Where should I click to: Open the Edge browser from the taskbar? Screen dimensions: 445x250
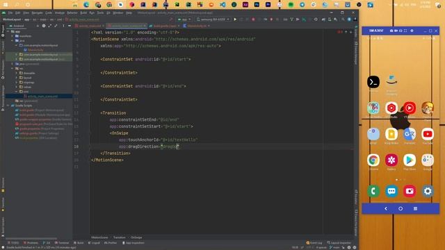point(86,5)
